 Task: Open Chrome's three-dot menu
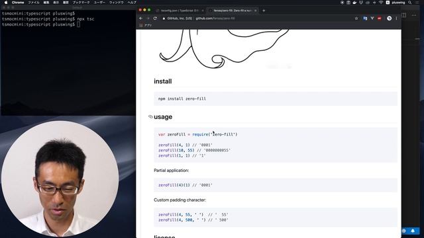tap(396, 19)
